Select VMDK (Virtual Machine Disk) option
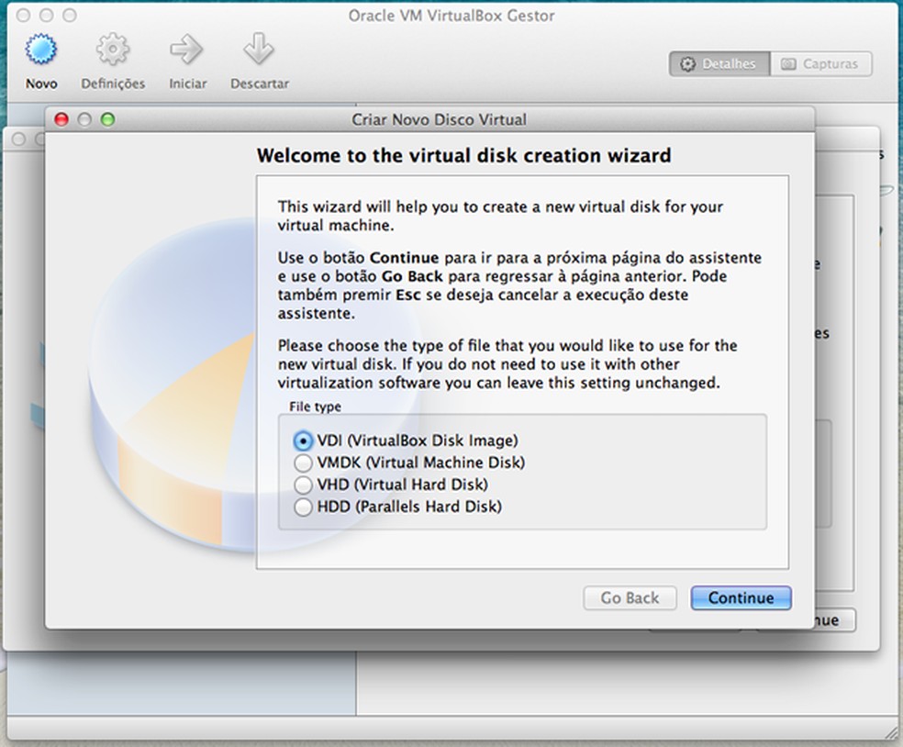Viewport: 903px width, 747px height. pos(409,463)
